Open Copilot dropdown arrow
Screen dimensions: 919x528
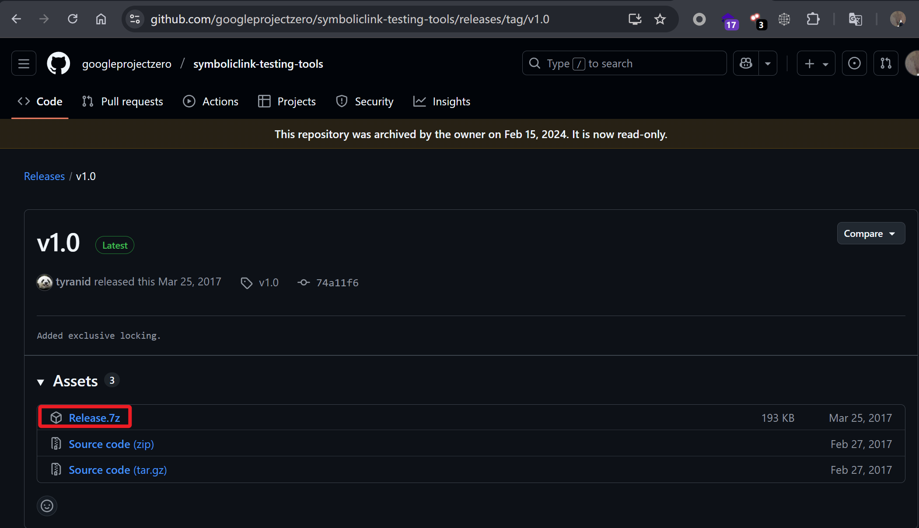point(768,64)
